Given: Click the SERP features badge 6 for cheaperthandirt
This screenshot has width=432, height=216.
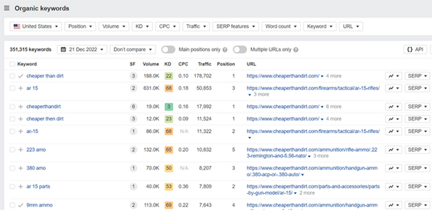Looking at the screenshot, I should tap(133, 107).
